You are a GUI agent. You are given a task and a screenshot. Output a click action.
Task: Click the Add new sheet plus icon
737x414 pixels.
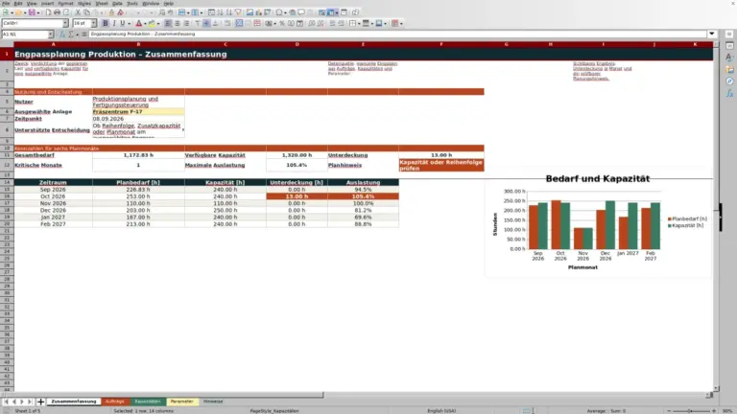[40, 402]
